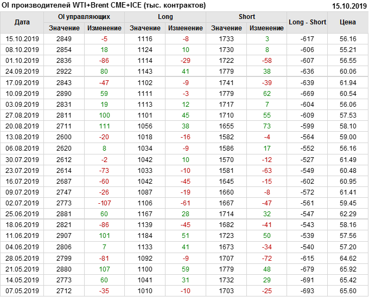Click the "Дата" column header
The height and width of the screenshot is (297, 369).
(22, 22)
